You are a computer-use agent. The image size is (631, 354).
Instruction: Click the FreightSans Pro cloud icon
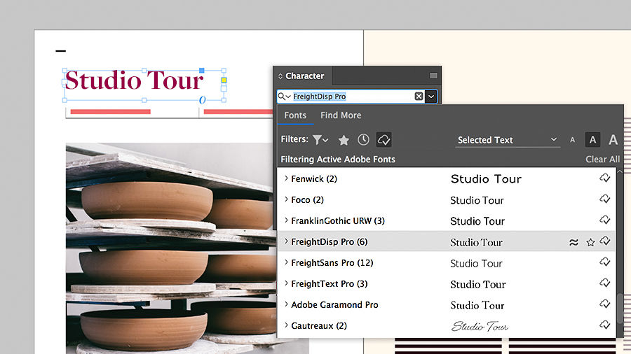pos(605,262)
